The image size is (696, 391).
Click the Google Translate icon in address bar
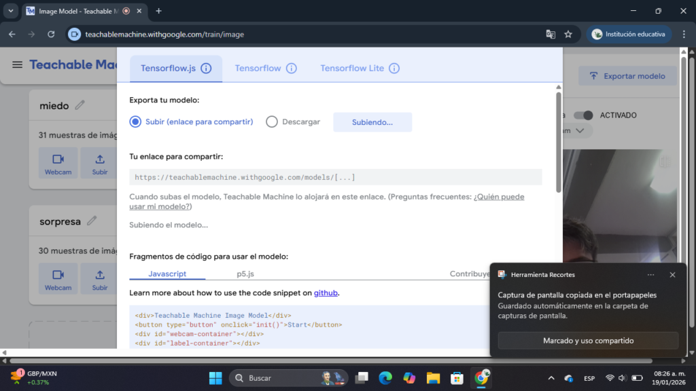pyautogui.click(x=551, y=34)
